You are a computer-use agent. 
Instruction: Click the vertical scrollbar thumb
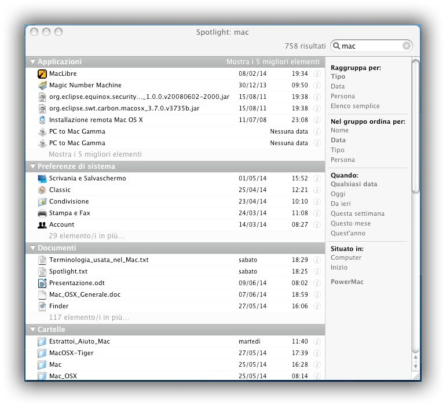[x=415, y=127]
